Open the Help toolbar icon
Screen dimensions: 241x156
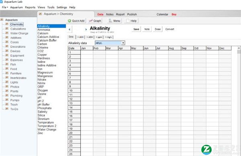pos(128,21)
